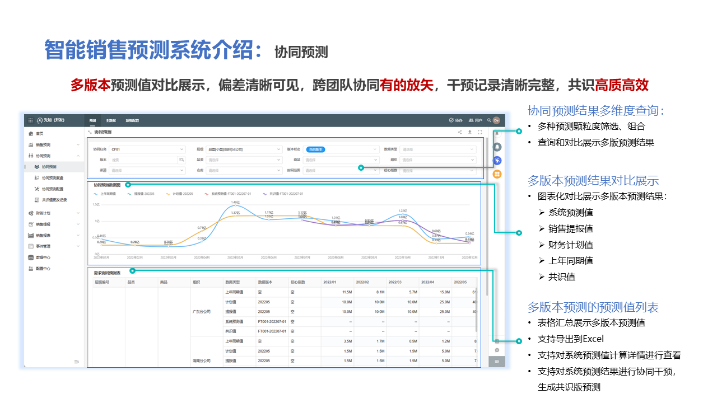Click the 待办 button in top bar

[x=455, y=120]
